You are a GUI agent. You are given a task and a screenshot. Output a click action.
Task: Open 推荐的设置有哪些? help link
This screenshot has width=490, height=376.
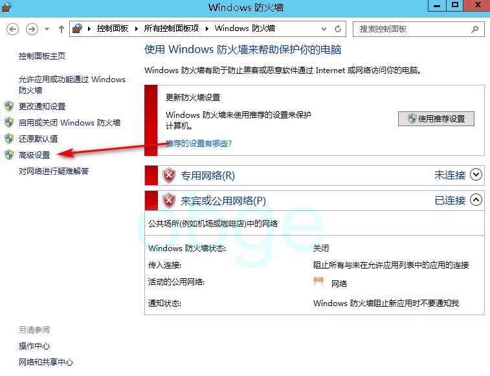point(199,144)
